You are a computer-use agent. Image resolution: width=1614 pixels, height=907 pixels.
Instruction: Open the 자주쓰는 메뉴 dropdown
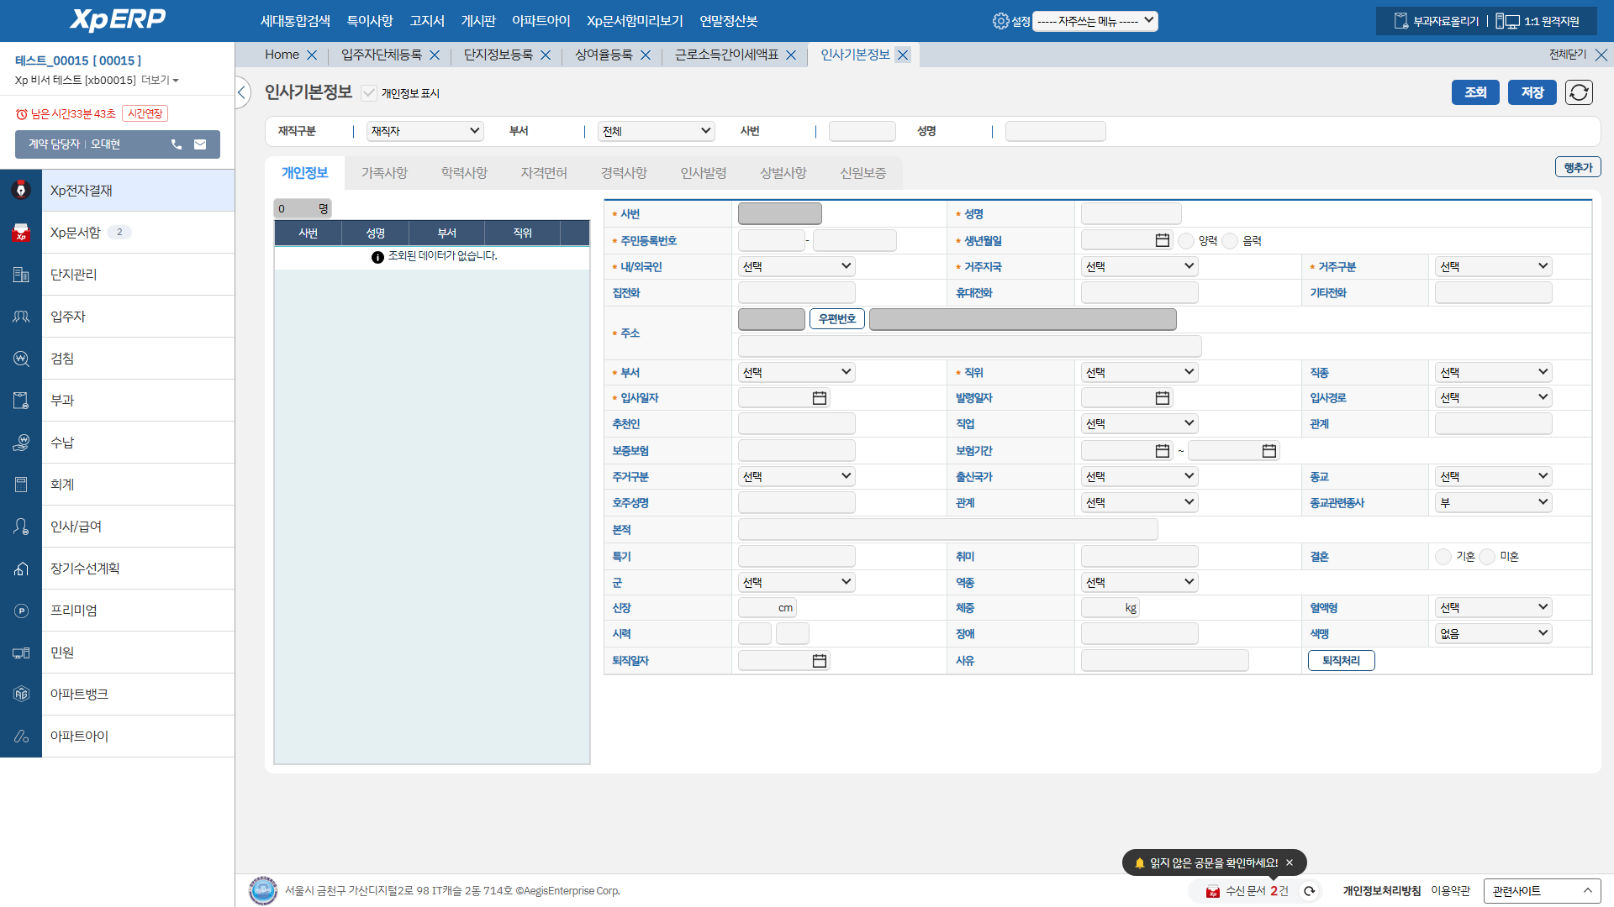pos(1094,21)
